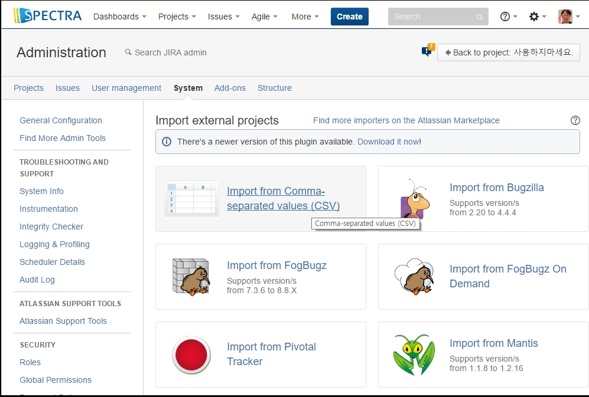The image size is (589, 397).
Task: Go back to project button
Action: (508, 52)
